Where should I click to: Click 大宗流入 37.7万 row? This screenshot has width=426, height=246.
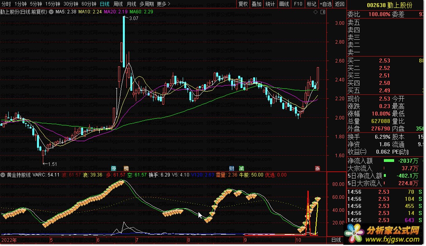pyautogui.click(x=383, y=169)
